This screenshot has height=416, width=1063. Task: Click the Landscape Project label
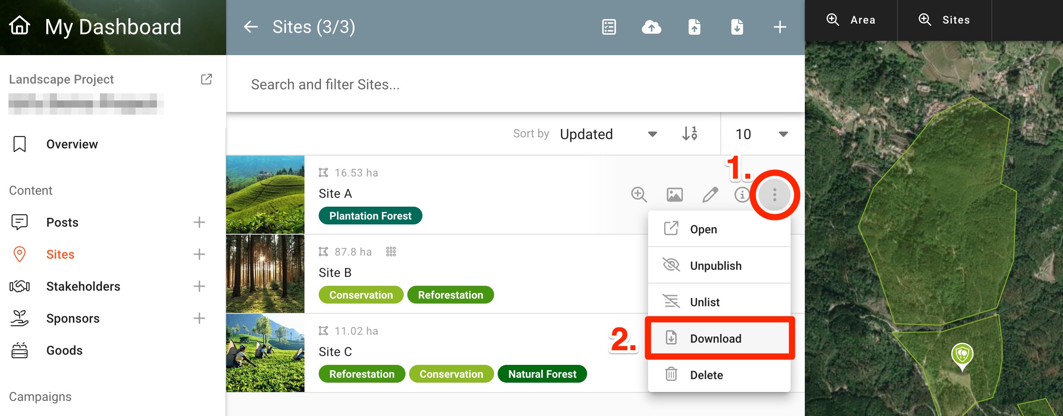(x=61, y=79)
